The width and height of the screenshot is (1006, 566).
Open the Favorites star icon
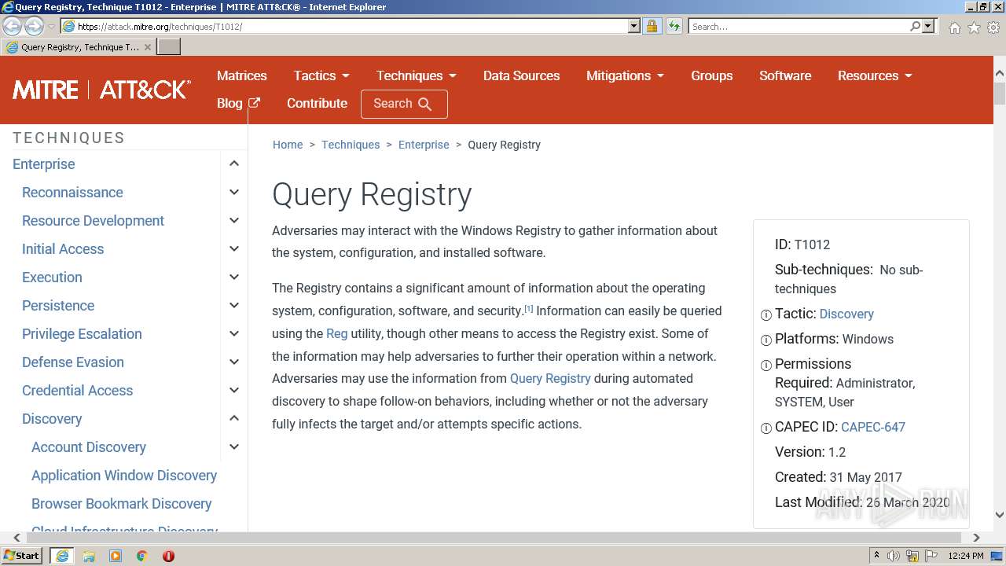tap(974, 28)
